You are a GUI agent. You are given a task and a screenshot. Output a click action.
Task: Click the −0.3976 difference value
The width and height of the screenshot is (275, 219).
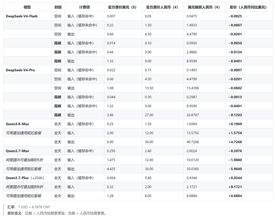(235, 151)
